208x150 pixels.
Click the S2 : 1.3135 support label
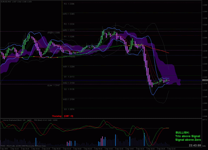[x=69, y=89]
